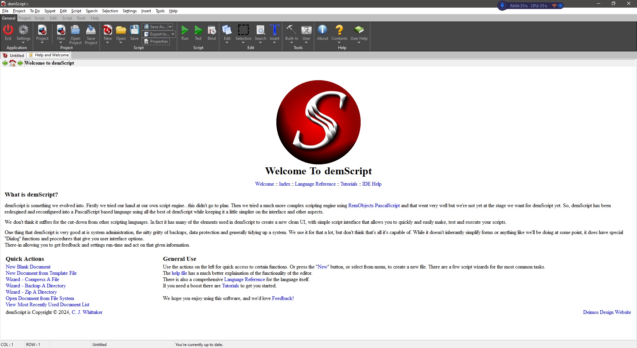Open the To Do menu
Screen dimensions: 637x348
(x=35, y=11)
